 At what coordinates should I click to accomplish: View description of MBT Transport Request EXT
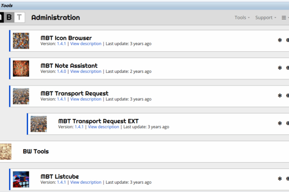tap(103, 127)
